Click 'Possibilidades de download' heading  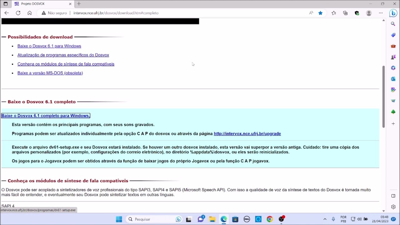pos(40,37)
